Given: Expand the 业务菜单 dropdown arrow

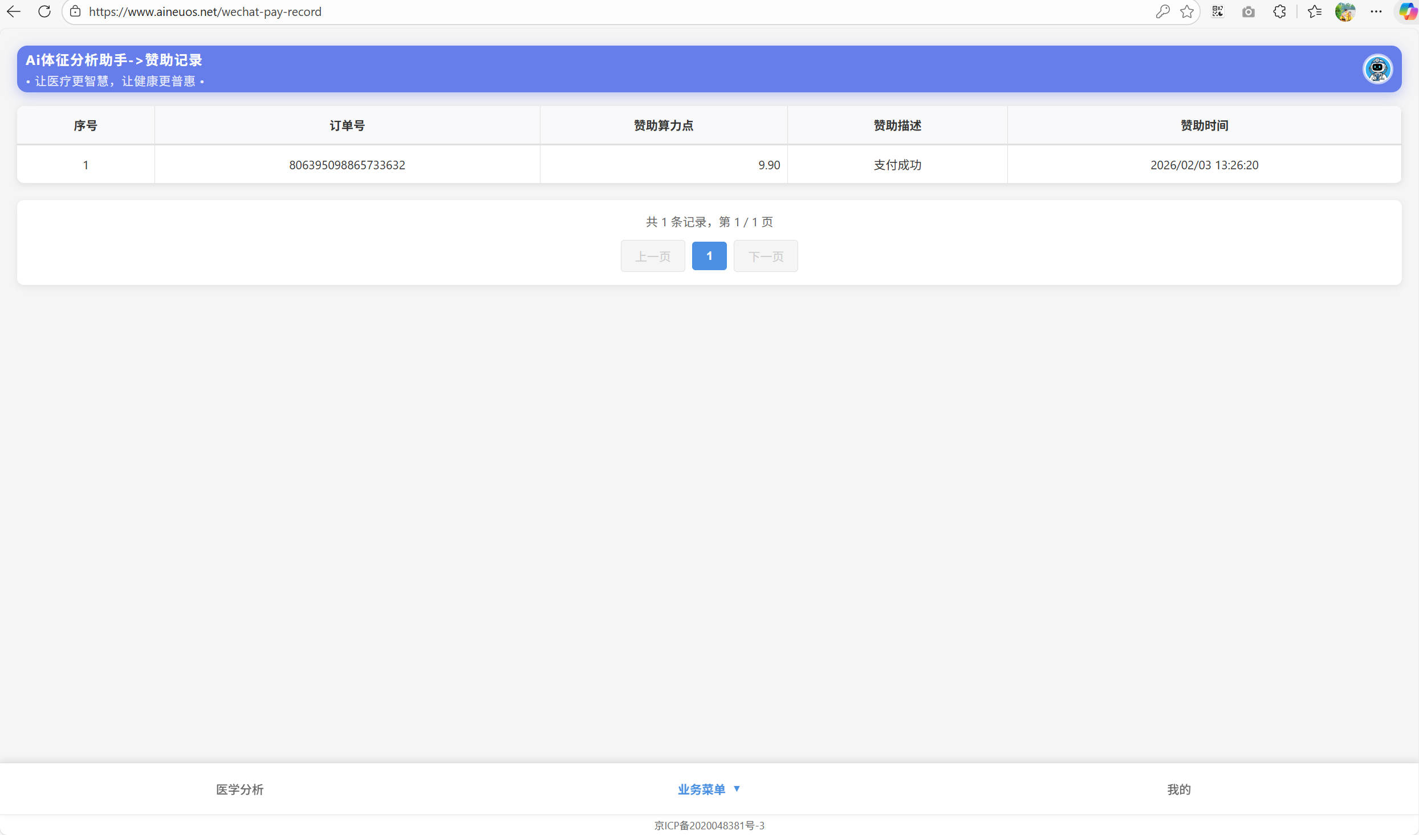Looking at the screenshot, I should (x=737, y=789).
